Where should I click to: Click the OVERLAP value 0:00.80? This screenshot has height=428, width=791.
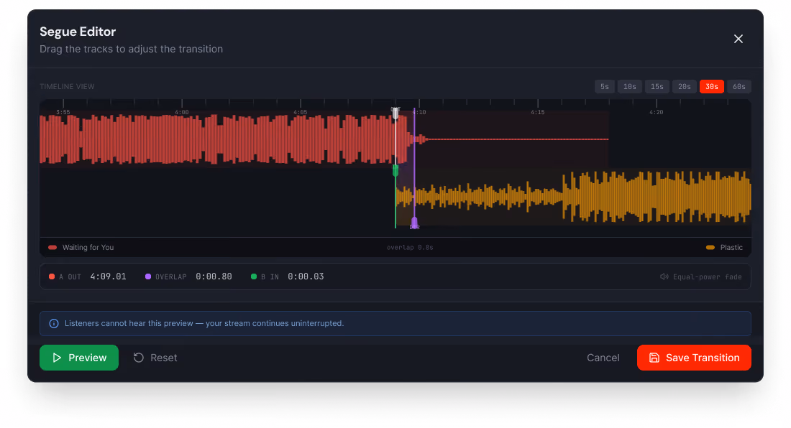click(x=214, y=276)
